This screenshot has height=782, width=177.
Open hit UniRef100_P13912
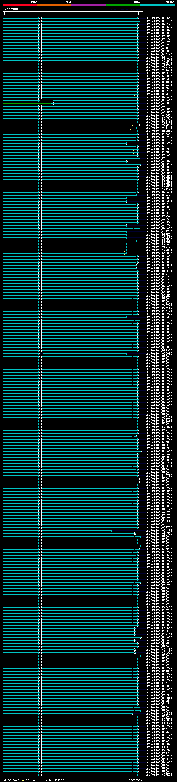tap(159, 609)
